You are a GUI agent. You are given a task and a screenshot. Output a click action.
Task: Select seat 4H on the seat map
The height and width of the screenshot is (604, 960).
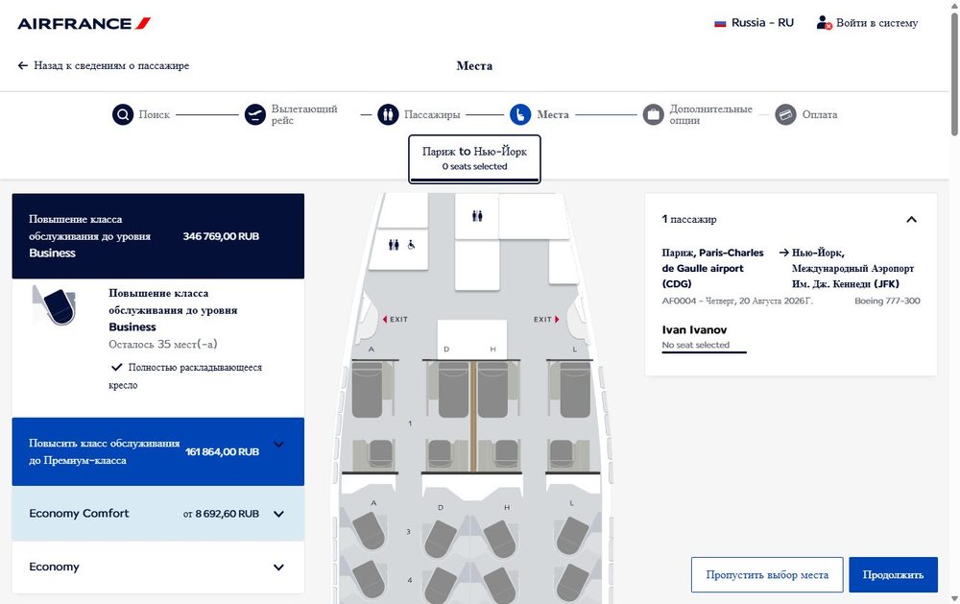[x=499, y=586]
